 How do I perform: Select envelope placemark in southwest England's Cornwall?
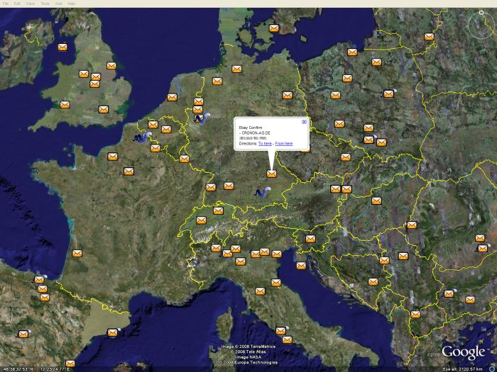click(65, 105)
